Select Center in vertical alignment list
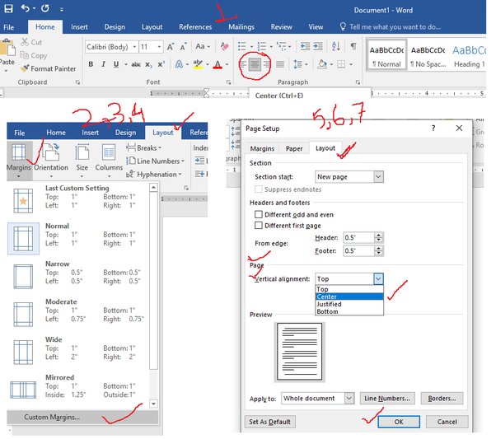This screenshot has height=439, width=496. tap(349, 297)
